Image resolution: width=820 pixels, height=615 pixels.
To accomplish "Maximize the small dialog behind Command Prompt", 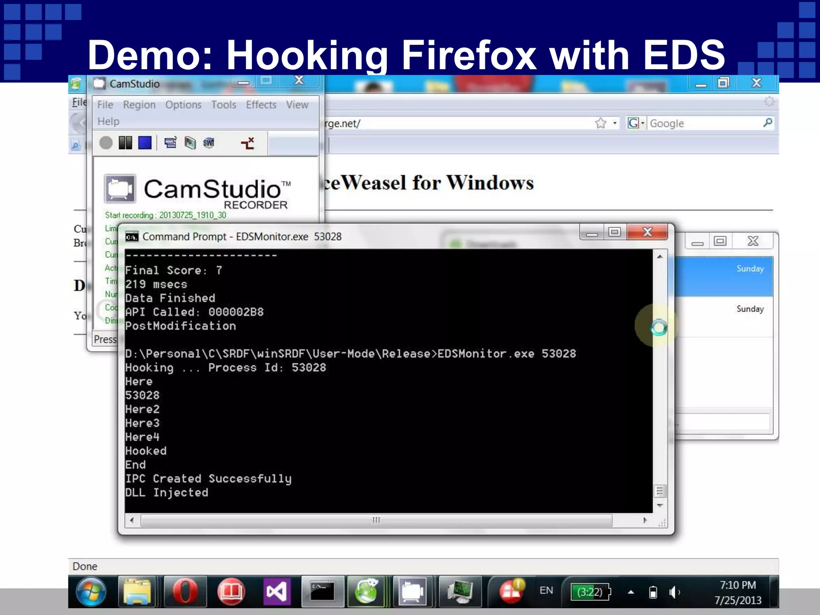I will [720, 241].
